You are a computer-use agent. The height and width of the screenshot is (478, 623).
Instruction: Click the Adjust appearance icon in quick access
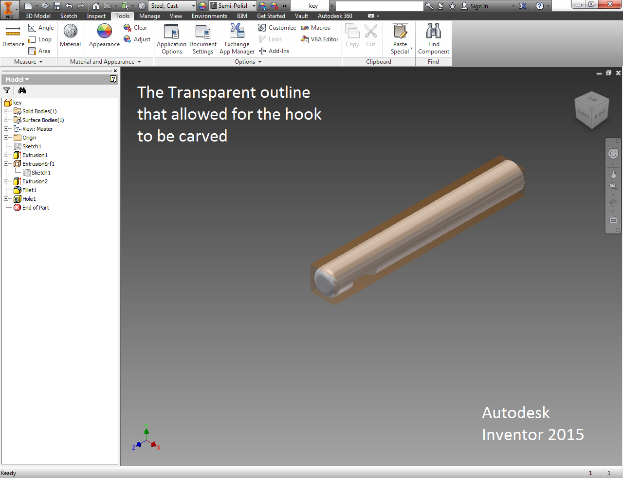tap(262, 6)
